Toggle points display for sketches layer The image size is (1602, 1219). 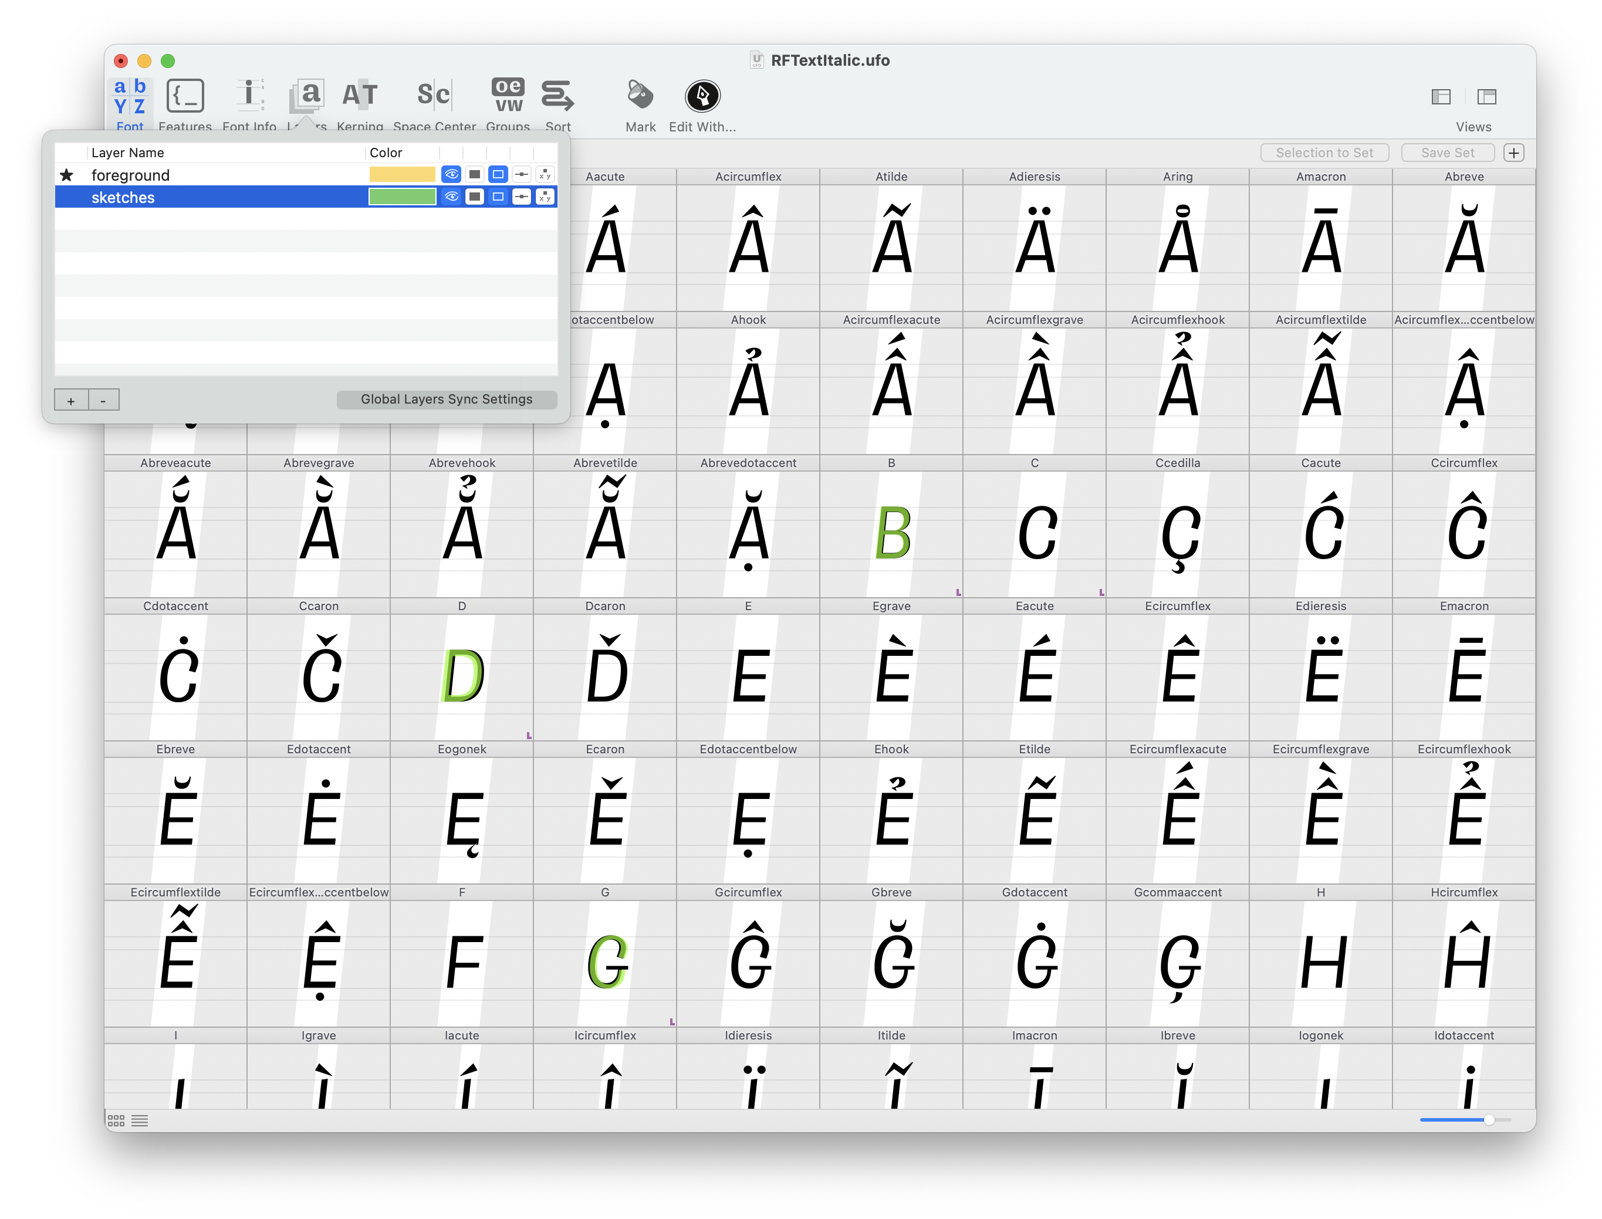point(521,197)
